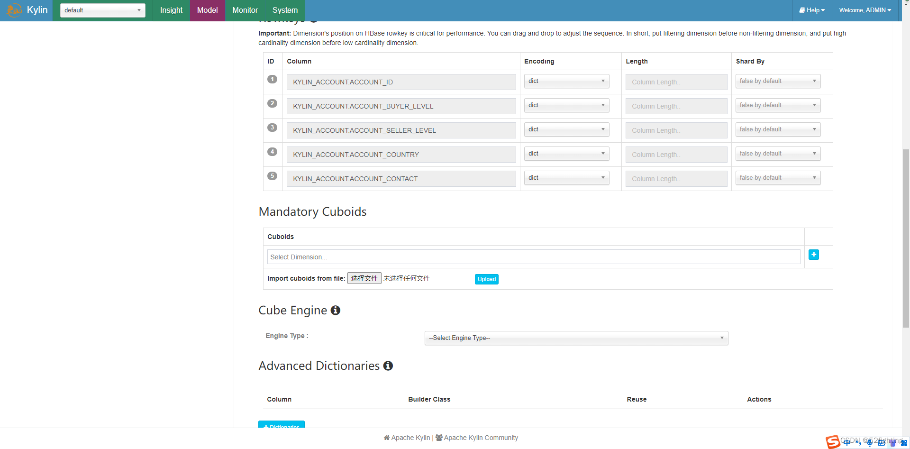
Task: Click the Builder Class column header
Action: click(x=429, y=399)
